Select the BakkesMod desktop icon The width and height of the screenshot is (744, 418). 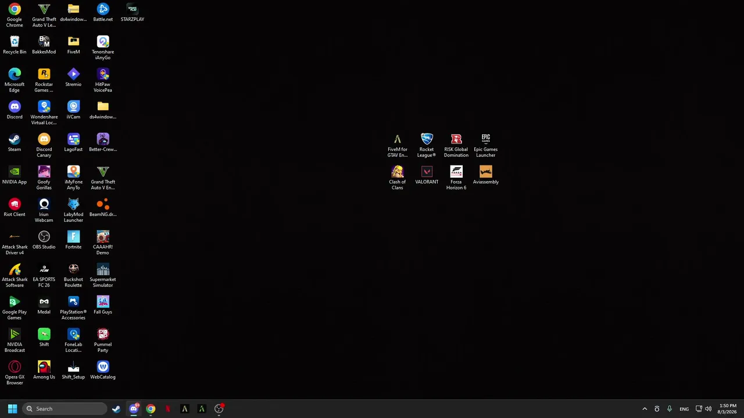[44, 45]
